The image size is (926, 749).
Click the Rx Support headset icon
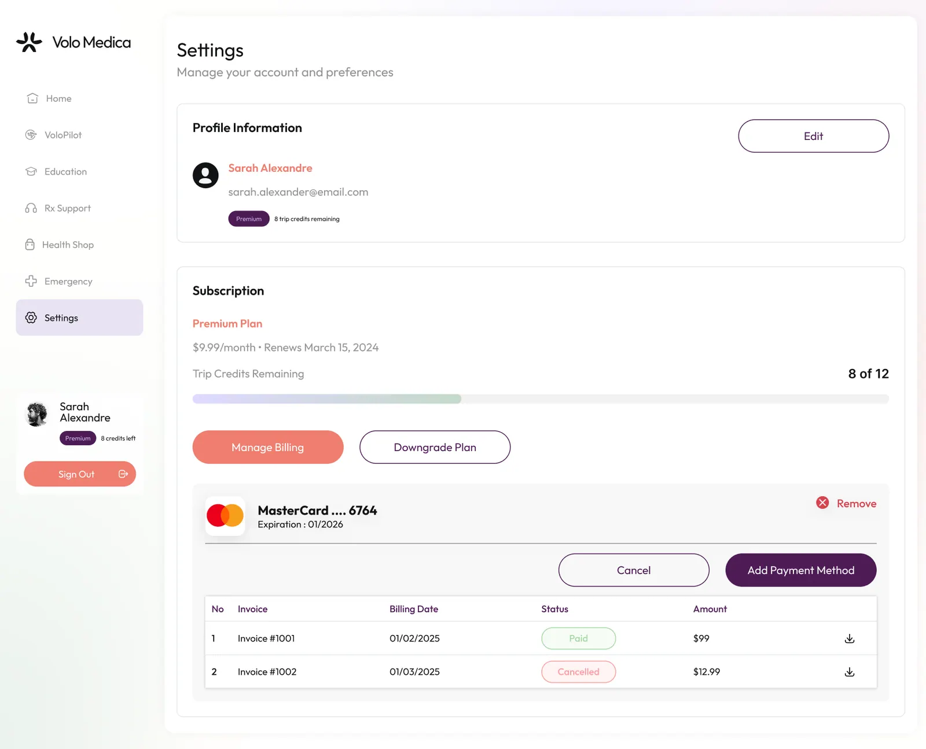tap(31, 208)
